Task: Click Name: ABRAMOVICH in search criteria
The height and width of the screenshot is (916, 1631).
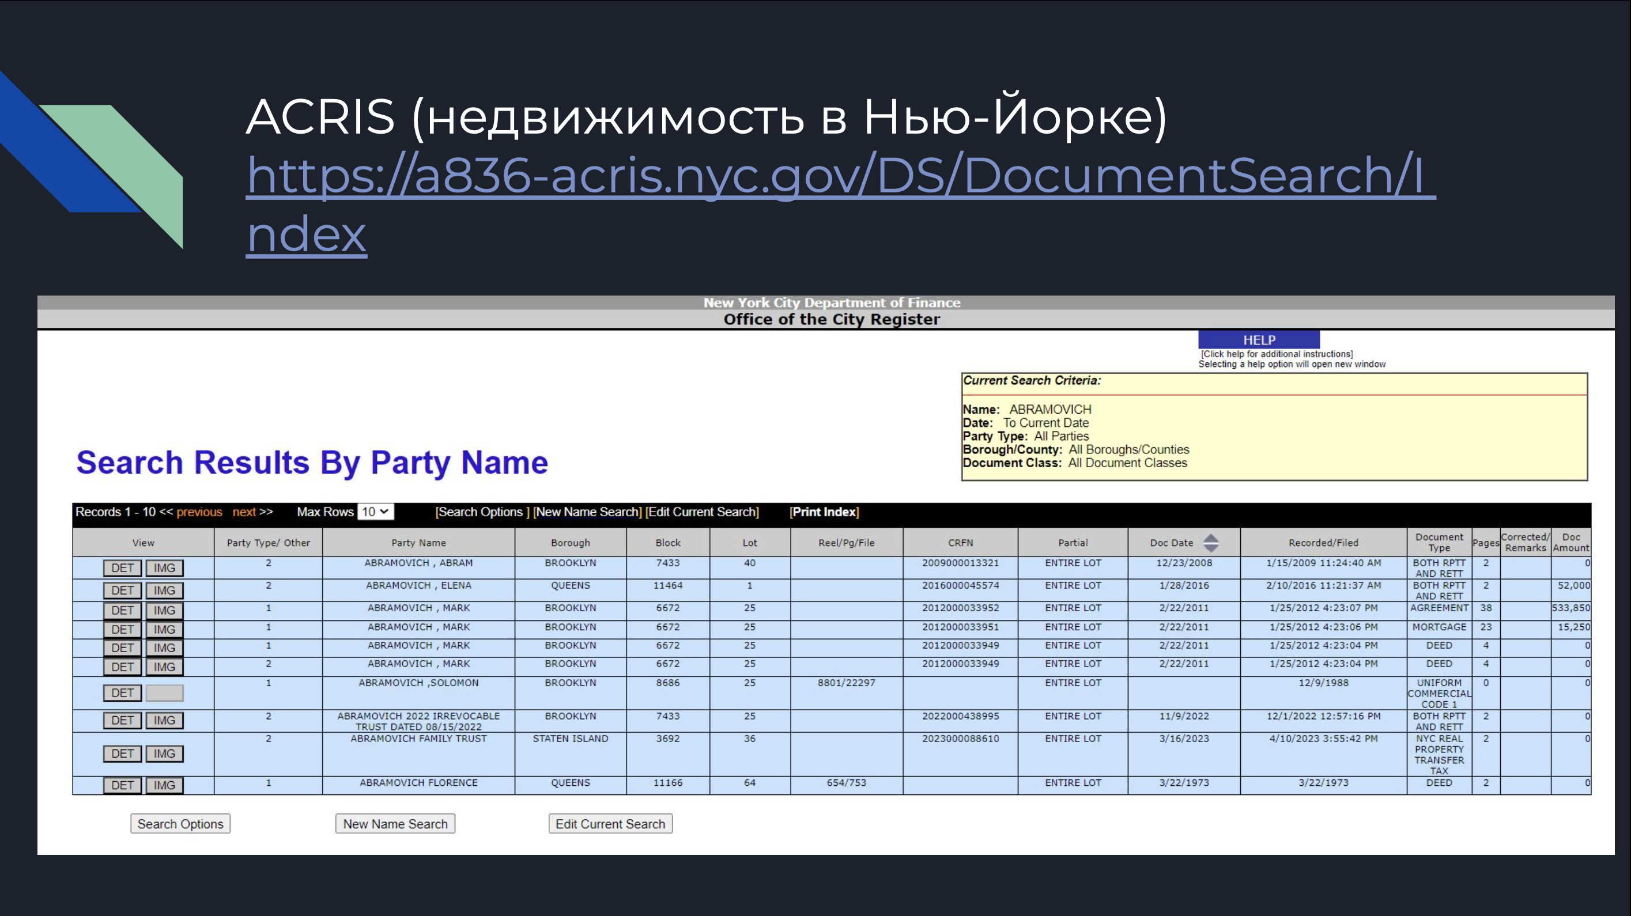Action: [1027, 409]
